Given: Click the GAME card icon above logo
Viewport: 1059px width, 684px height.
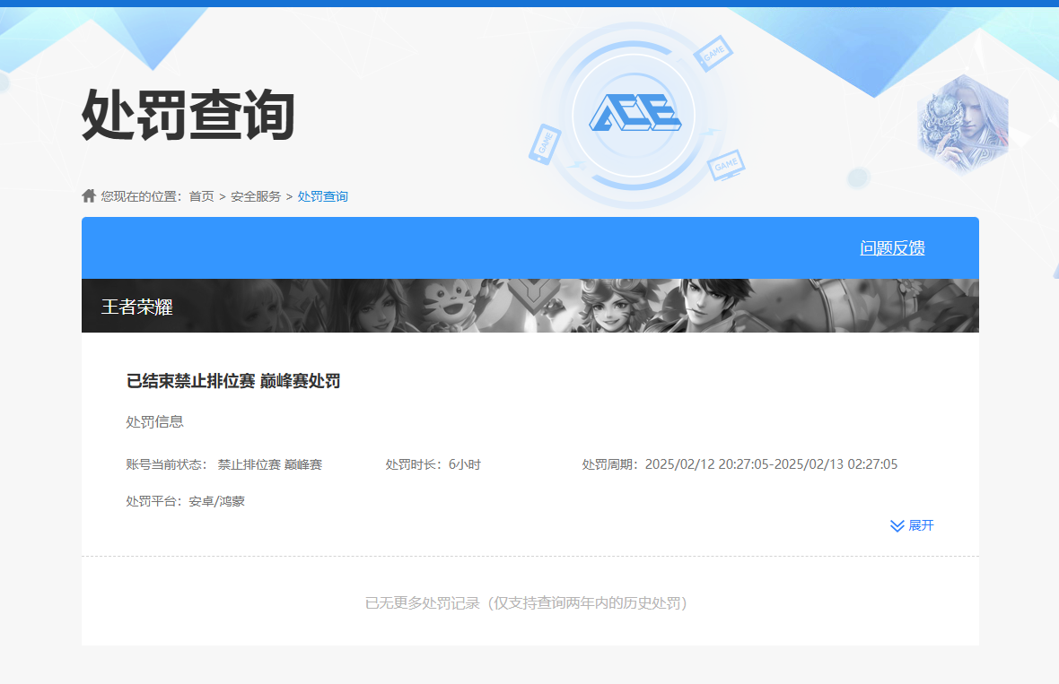Looking at the screenshot, I should click(x=713, y=53).
